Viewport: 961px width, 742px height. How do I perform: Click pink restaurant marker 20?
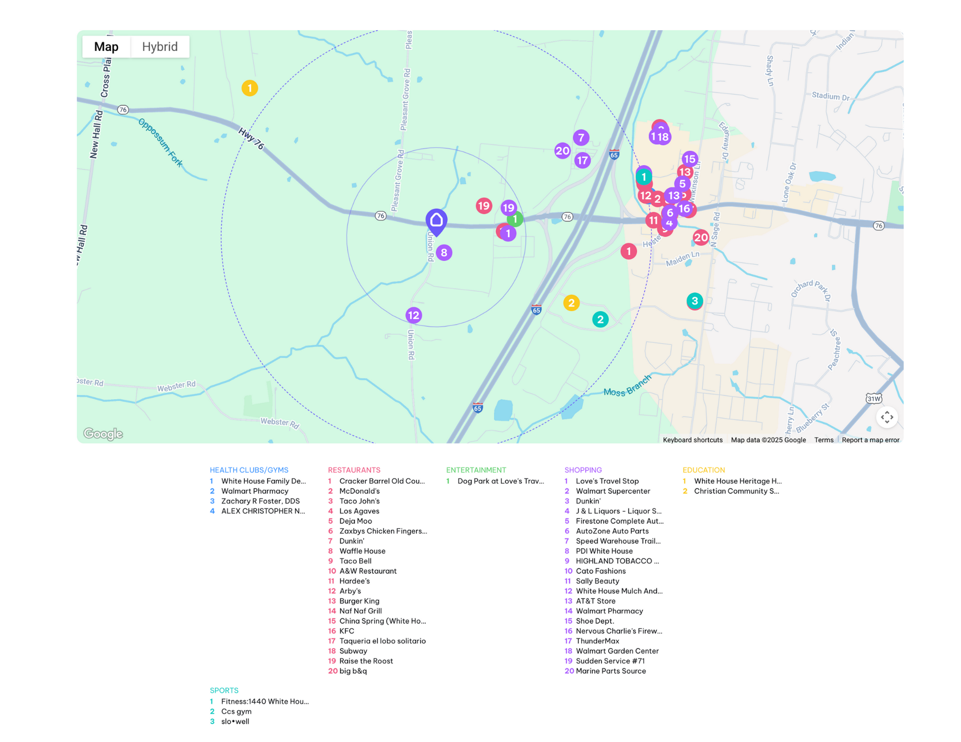700,238
